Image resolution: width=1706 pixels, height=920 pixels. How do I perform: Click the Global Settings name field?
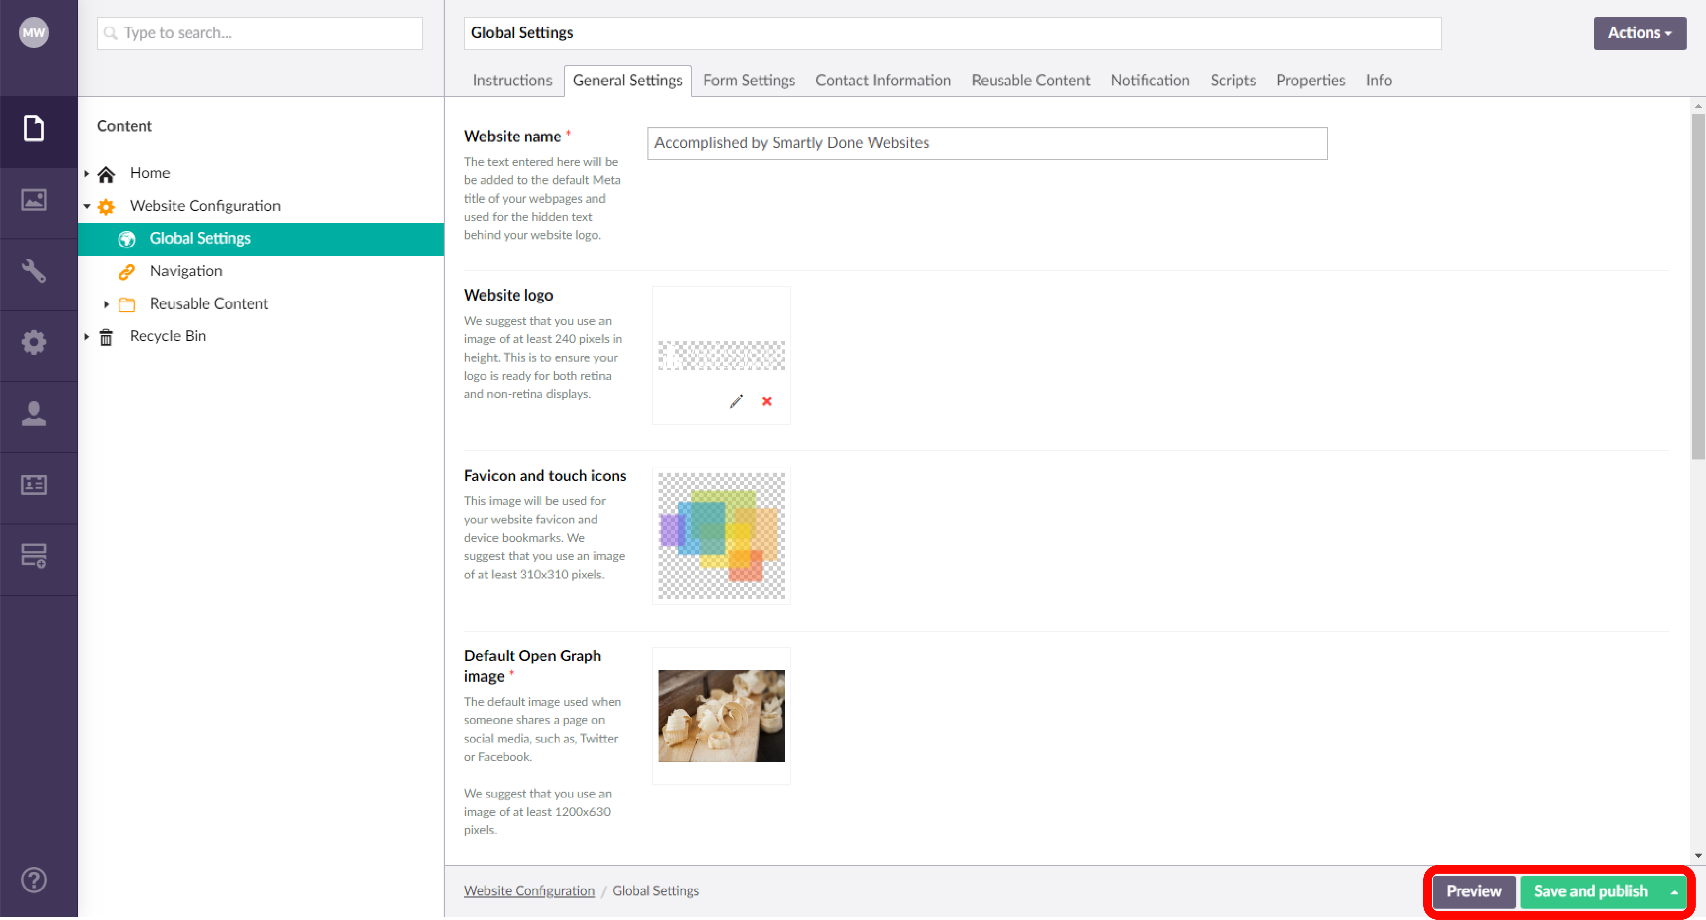(952, 33)
